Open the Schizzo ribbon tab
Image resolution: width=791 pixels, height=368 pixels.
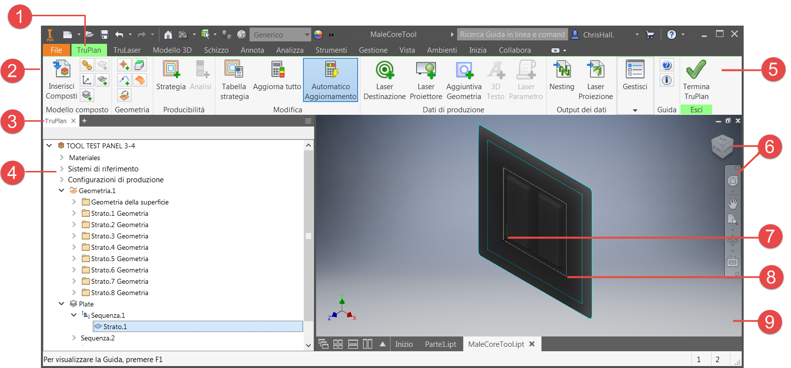(216, 50)
